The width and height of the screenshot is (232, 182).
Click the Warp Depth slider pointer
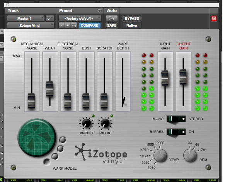pyautogui.click(x=124, y=102)
